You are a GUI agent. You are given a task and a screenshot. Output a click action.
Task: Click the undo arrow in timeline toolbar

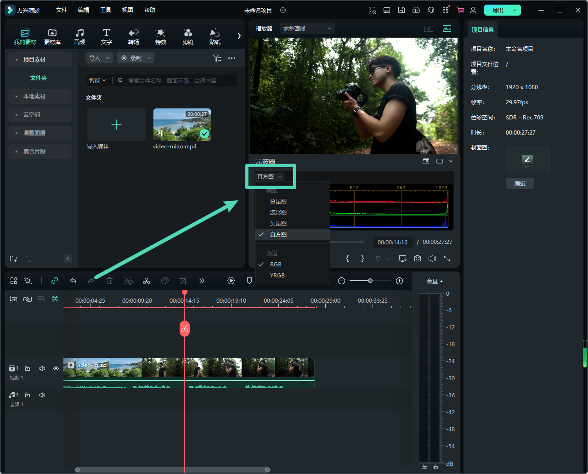73,281
